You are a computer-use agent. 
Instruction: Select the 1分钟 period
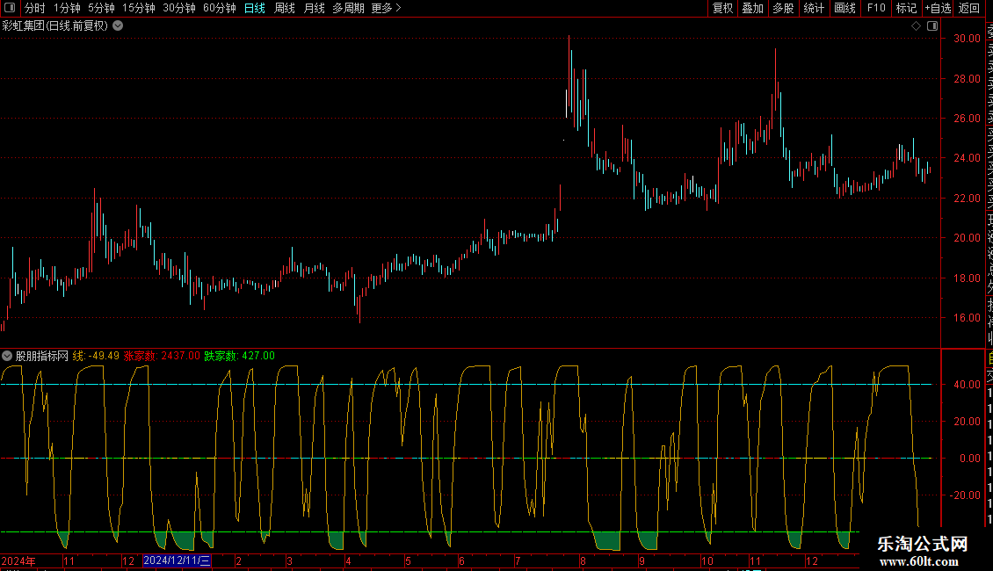pyautogui.click(x=67, y=8)
